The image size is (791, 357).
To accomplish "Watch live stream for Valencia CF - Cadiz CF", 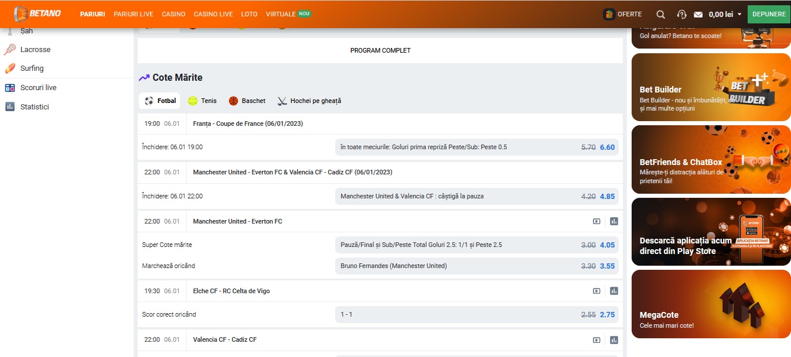I will 596,339.
